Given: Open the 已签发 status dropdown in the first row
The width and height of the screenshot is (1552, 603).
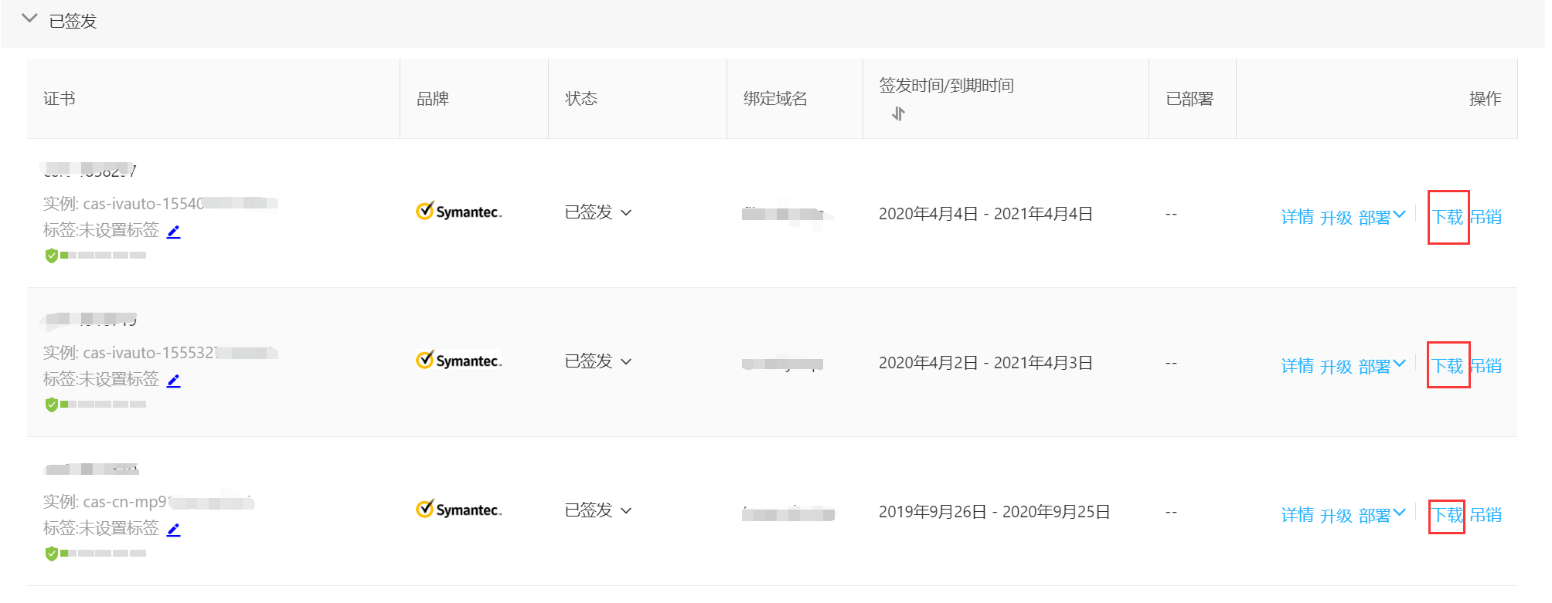Looking at the screenshot, I should [626, 213].
